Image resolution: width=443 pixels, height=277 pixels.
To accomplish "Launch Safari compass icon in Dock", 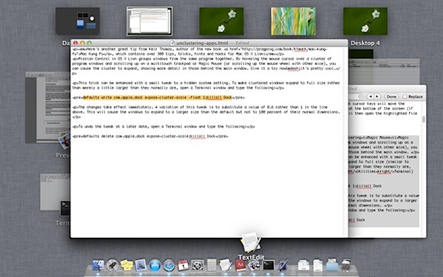I will tap(169, 265).
